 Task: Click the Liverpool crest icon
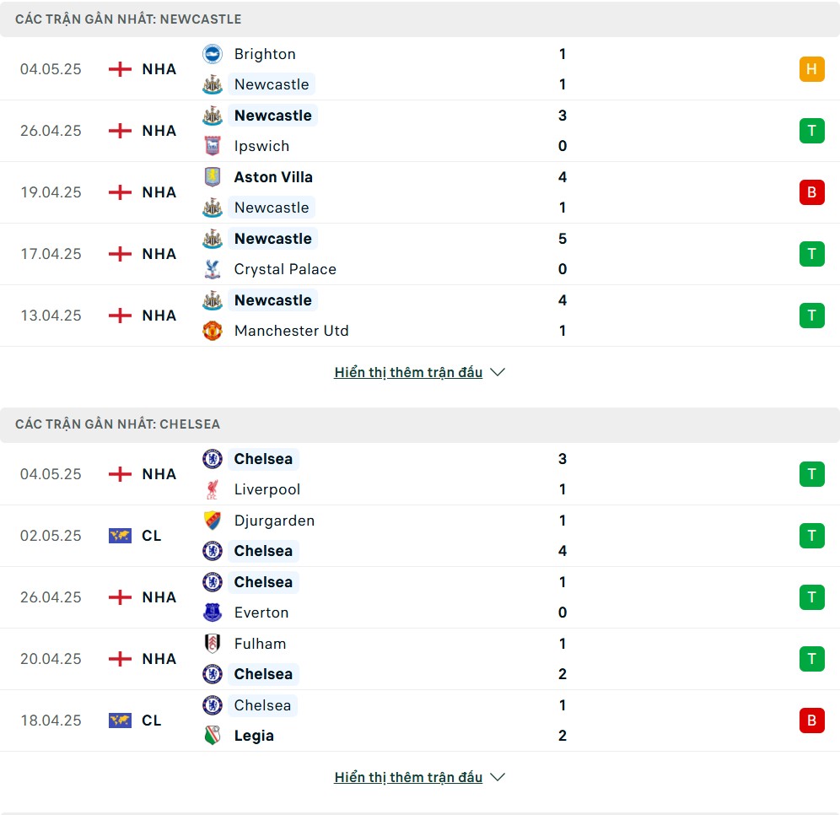tap(213, 489)
